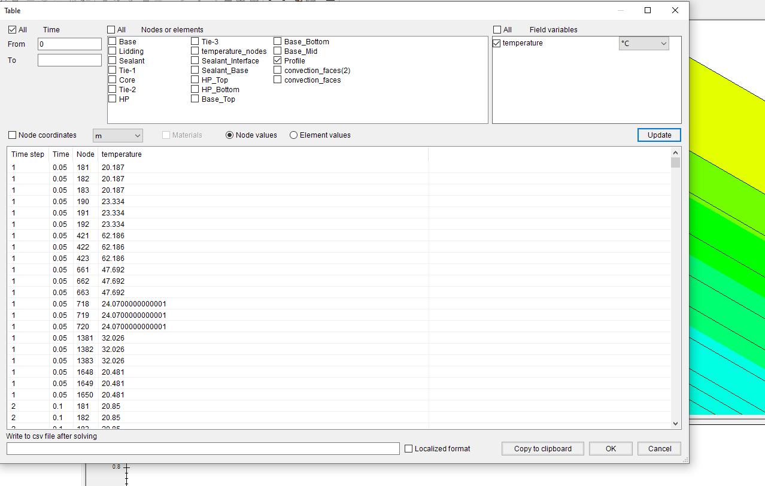Check the Lidding node set
Screen dimensions: 765x486
113,51
